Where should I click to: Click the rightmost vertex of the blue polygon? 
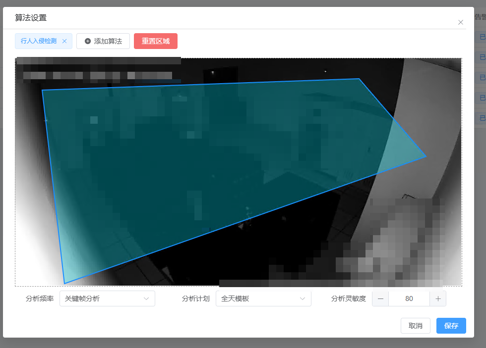click(425, 156)
